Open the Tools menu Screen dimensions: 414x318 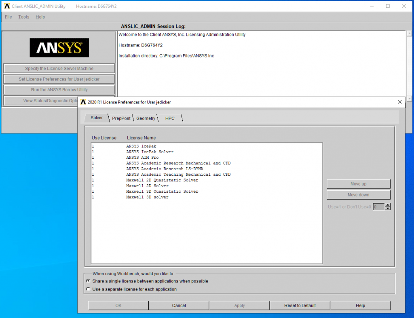(24, 17)
